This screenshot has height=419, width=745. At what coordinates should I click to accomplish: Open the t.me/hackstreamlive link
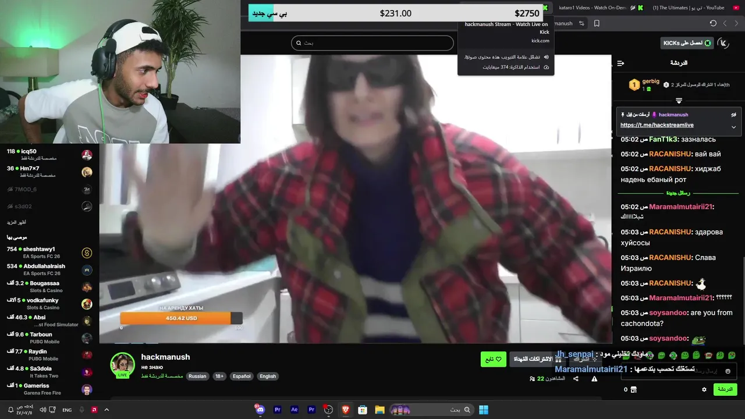[x=657, y=125]
